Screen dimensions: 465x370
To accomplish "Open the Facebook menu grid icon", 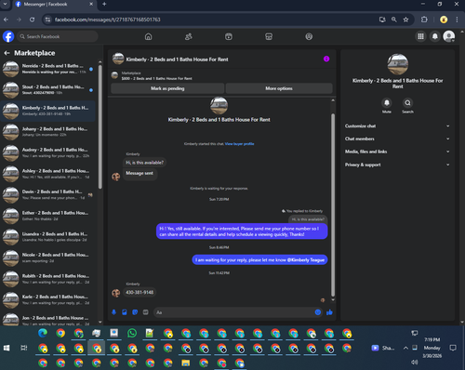I will (420, 36).
